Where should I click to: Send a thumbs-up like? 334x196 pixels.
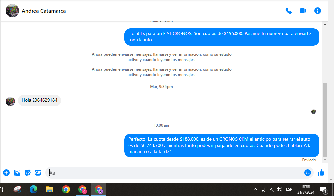point(321,173)
